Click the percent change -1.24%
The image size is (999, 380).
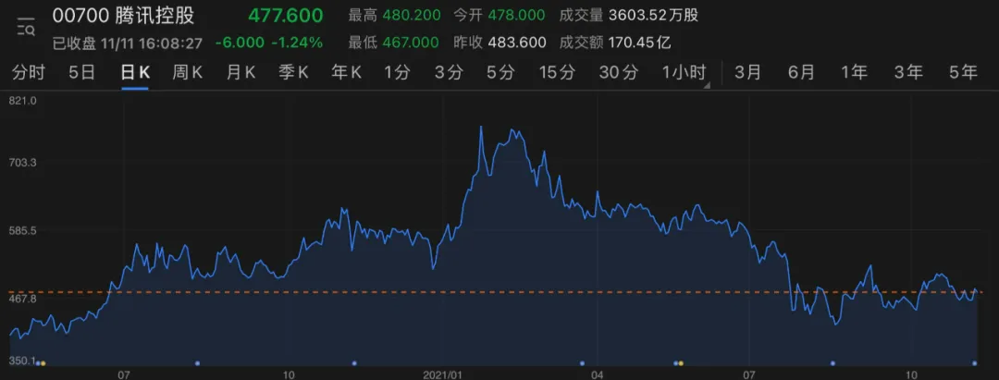pyautogui.click(x=297, y=43)
